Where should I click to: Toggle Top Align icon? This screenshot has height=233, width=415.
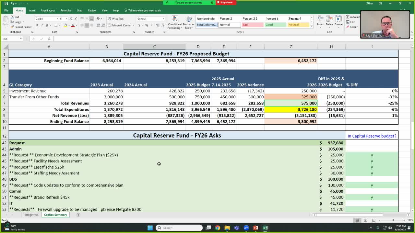(x=82, y=19)
